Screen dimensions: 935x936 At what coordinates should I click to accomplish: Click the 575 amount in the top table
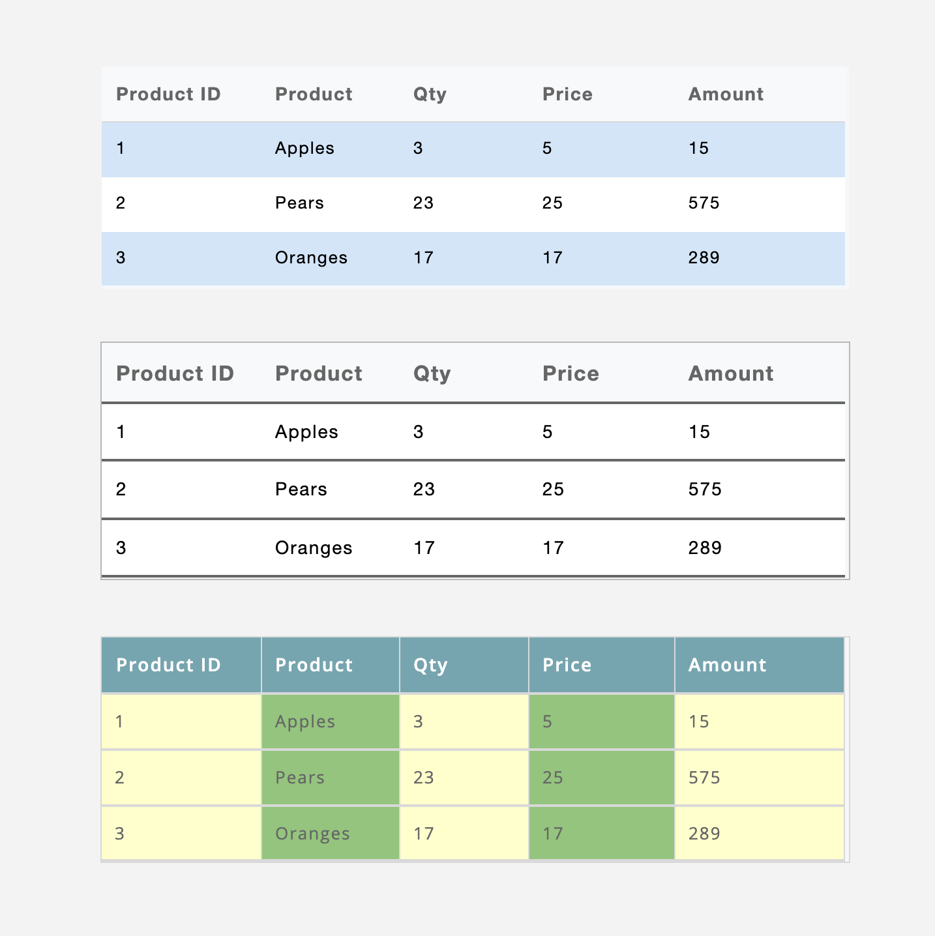[x=704, y=203]
